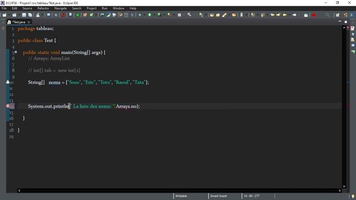Click the New file toolbar icon
Viewport: 356px width, 200px height.
(4, 15)
